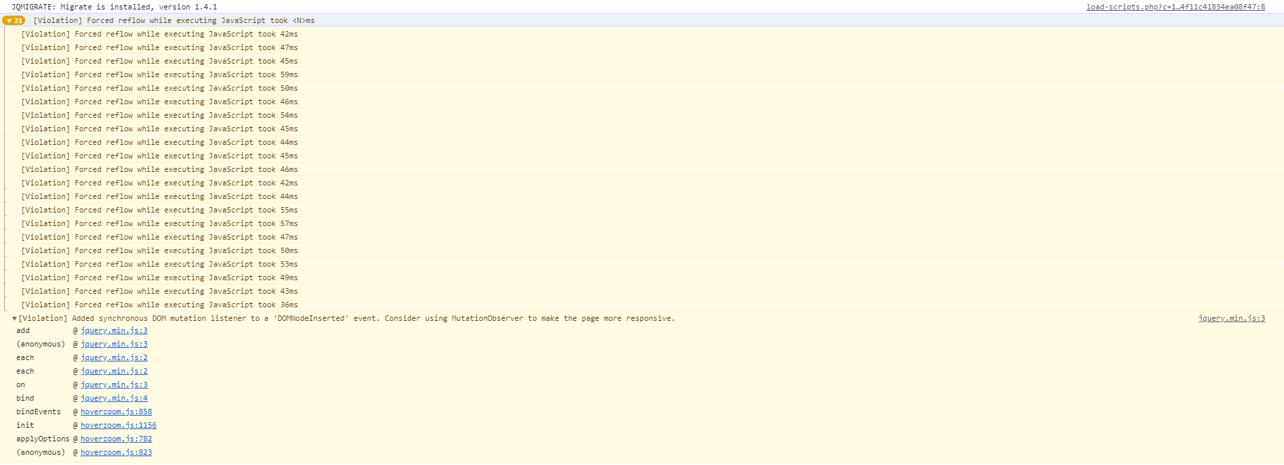Click the 'bind' stack frame name
Viewport: 1284px width, 465px height.
(x=25, y=398)
